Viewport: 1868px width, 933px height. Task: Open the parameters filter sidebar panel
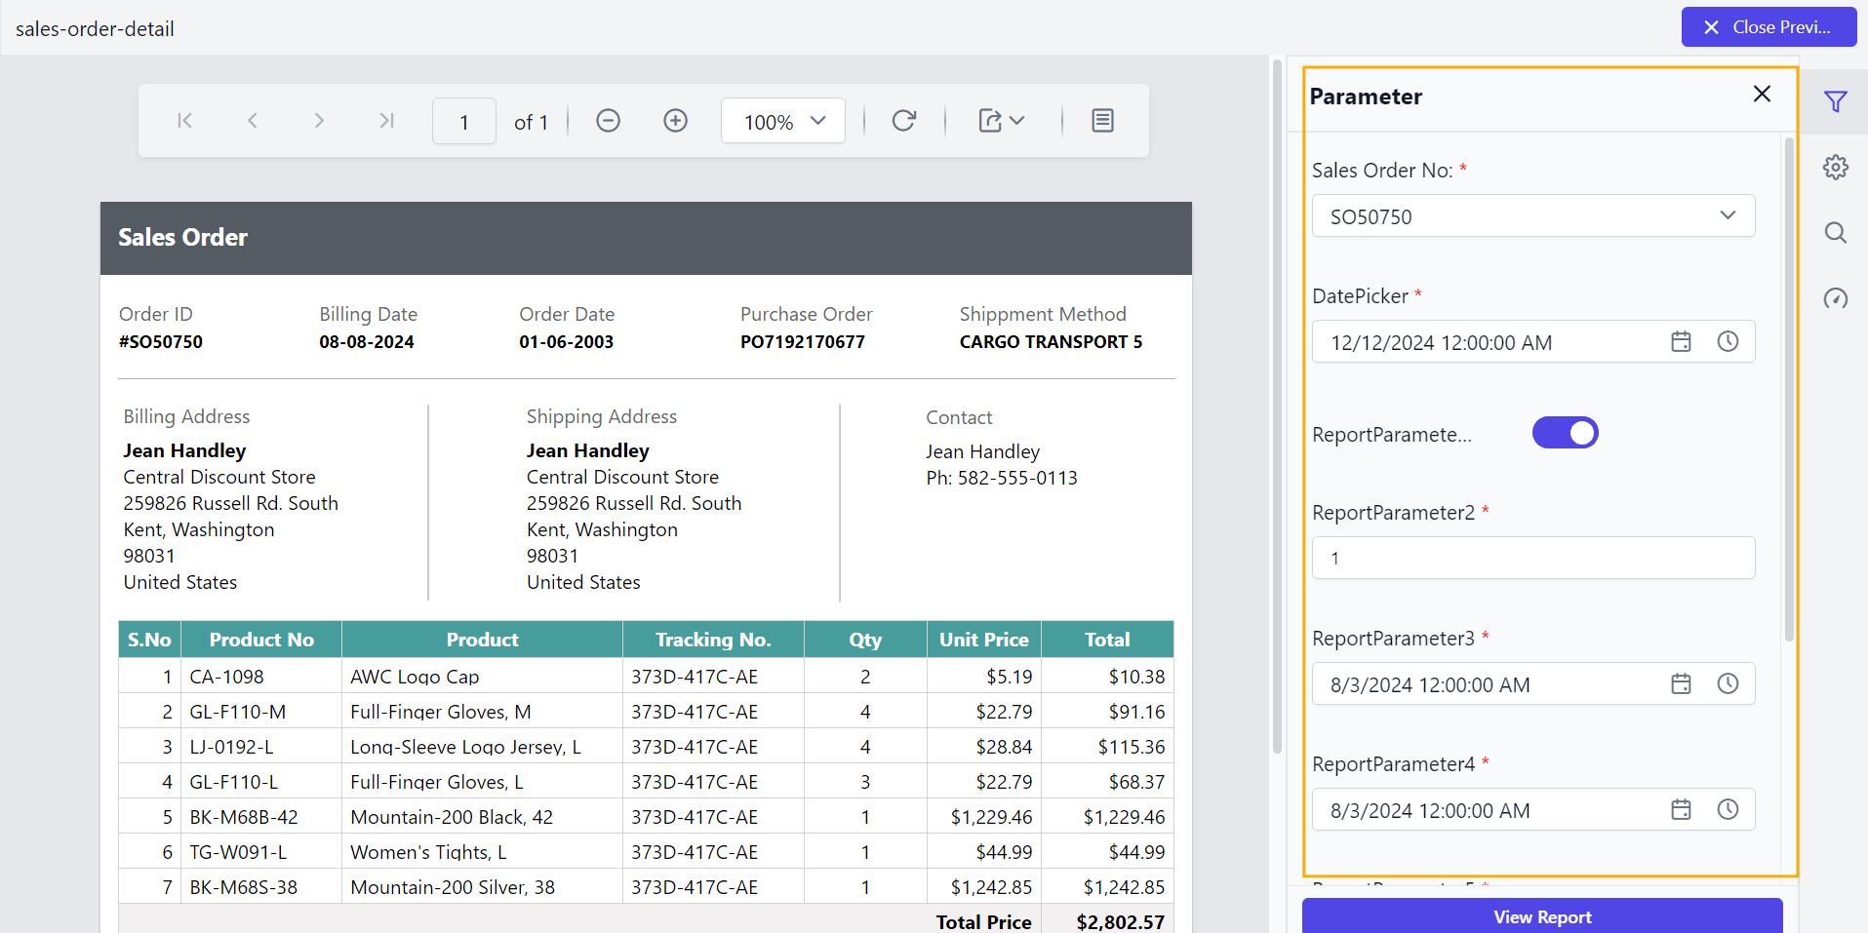point(1837,101)
